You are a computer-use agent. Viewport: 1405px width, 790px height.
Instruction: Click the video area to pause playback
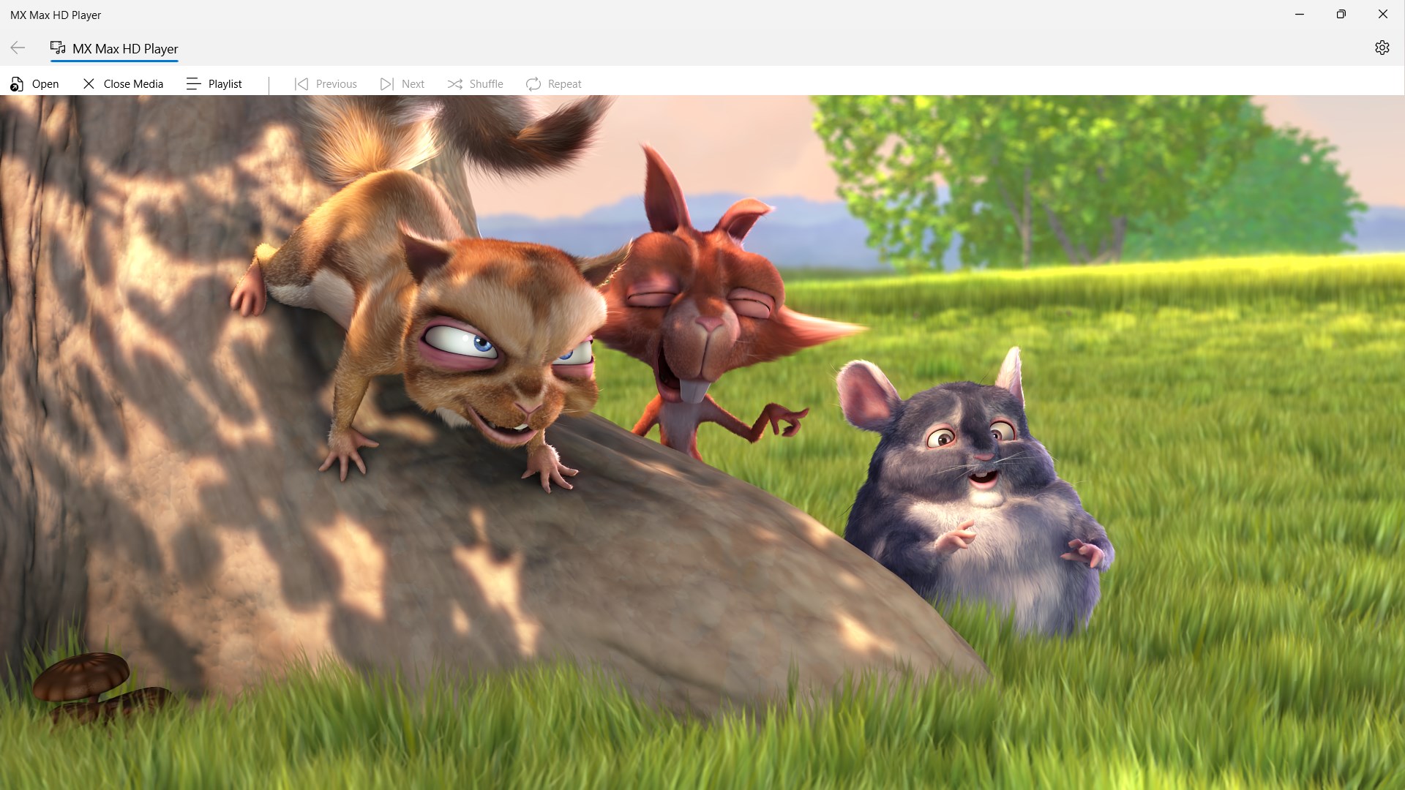click(702, 439)
